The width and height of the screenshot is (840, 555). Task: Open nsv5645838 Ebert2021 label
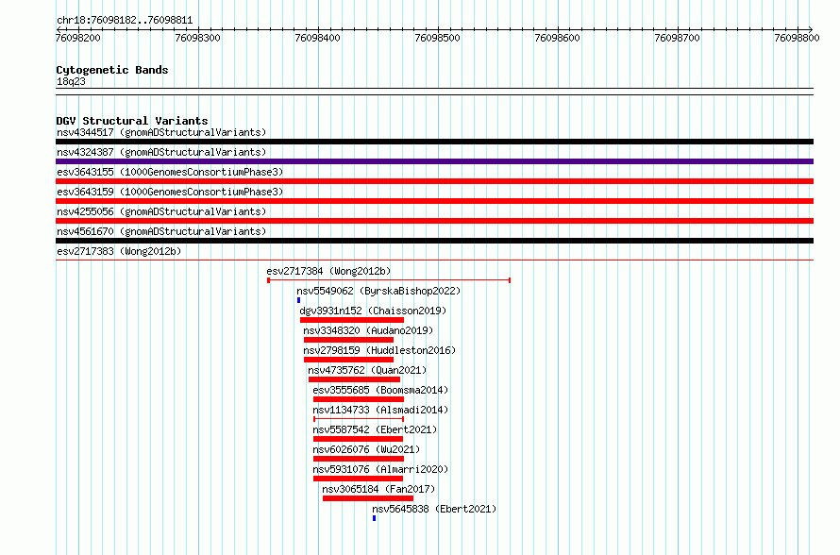click(434, 509)
